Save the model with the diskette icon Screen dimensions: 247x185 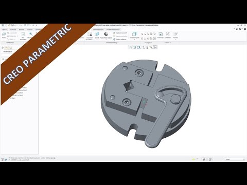(12, 25)
